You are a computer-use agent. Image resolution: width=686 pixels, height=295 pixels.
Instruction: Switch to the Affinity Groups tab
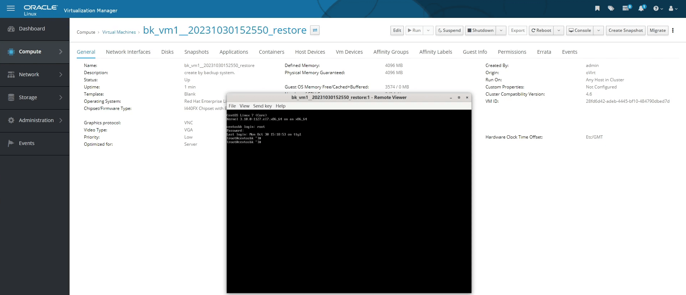click(391, 52)
